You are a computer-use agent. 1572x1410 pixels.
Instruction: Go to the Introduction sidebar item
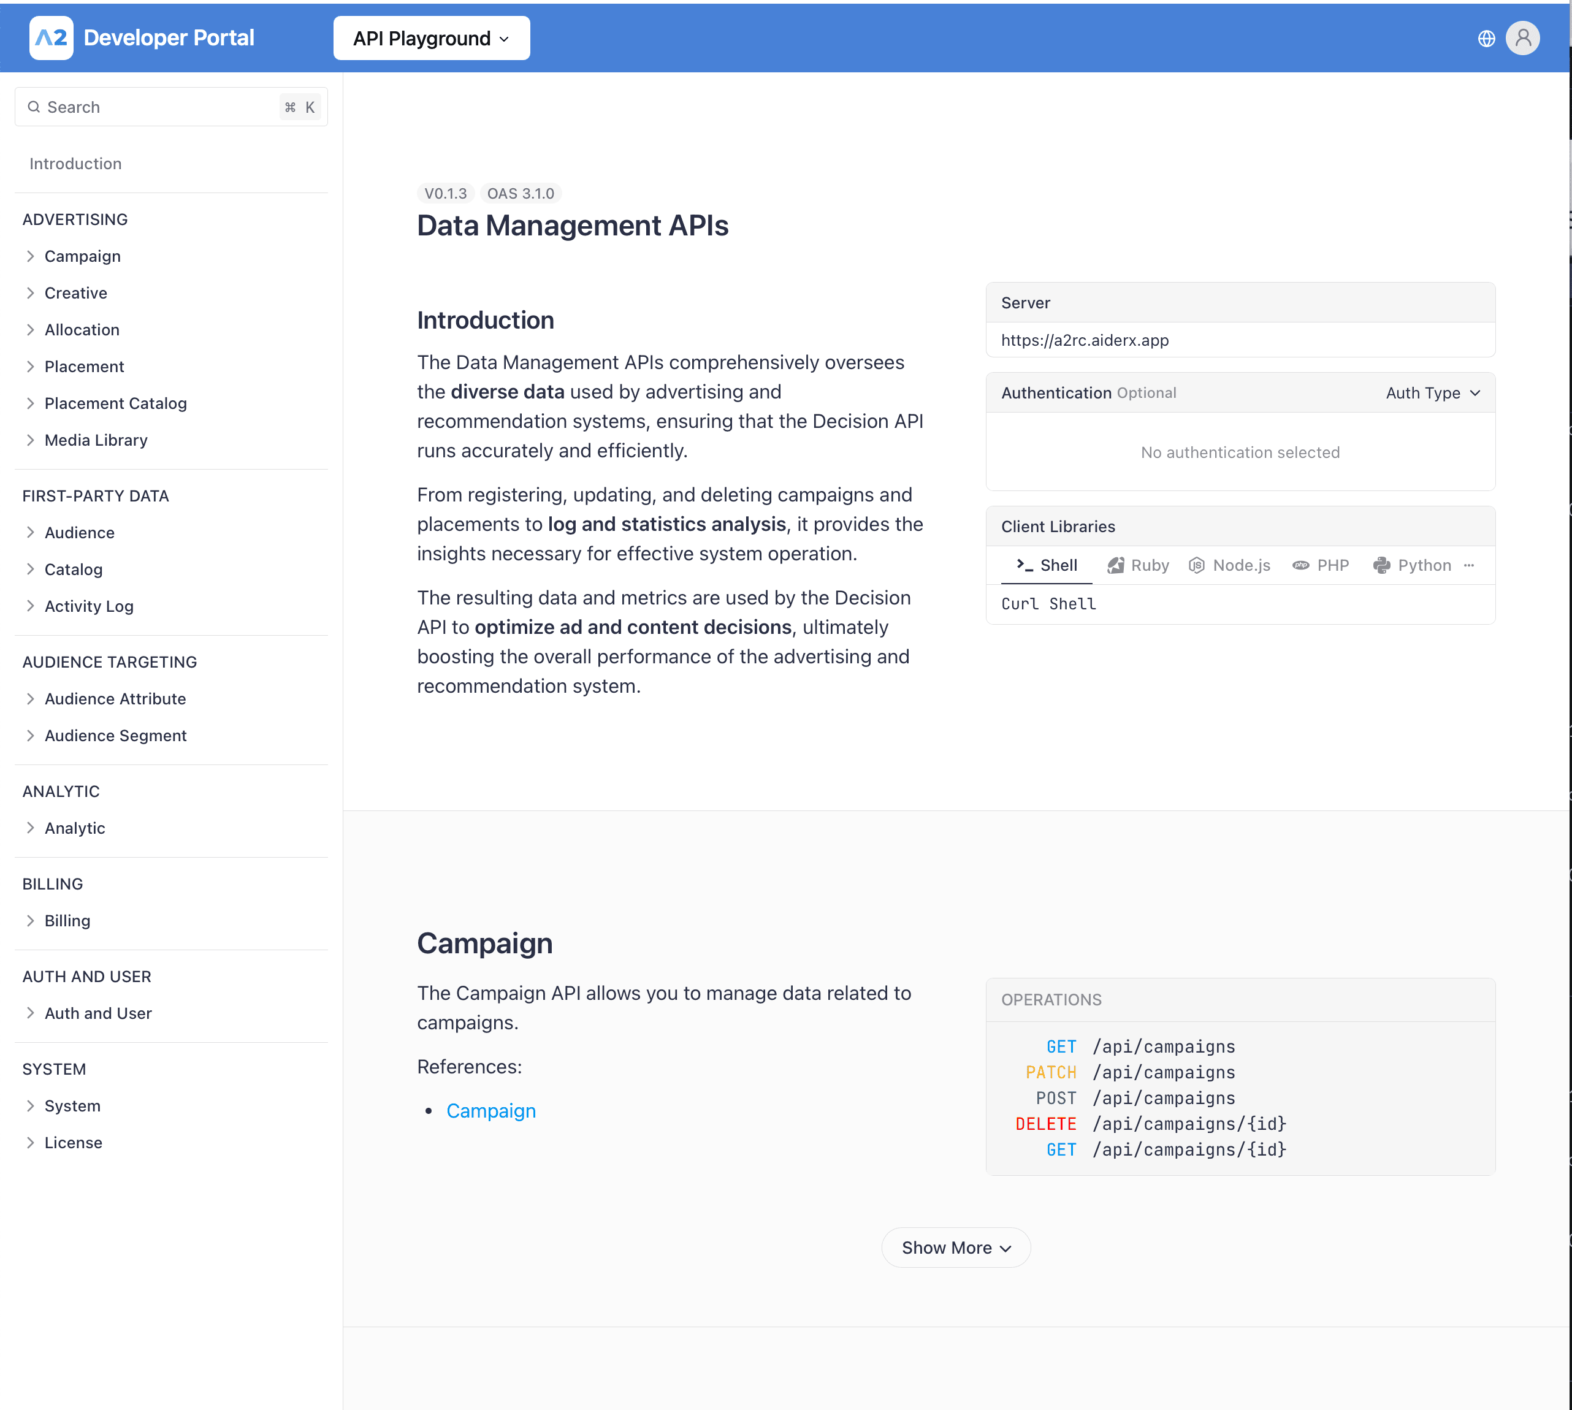click(x=75, y=164)
